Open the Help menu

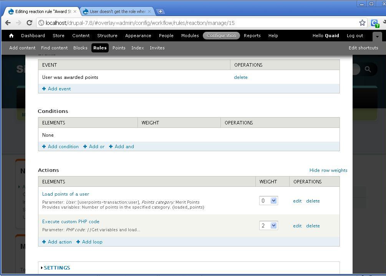(273, 36)
